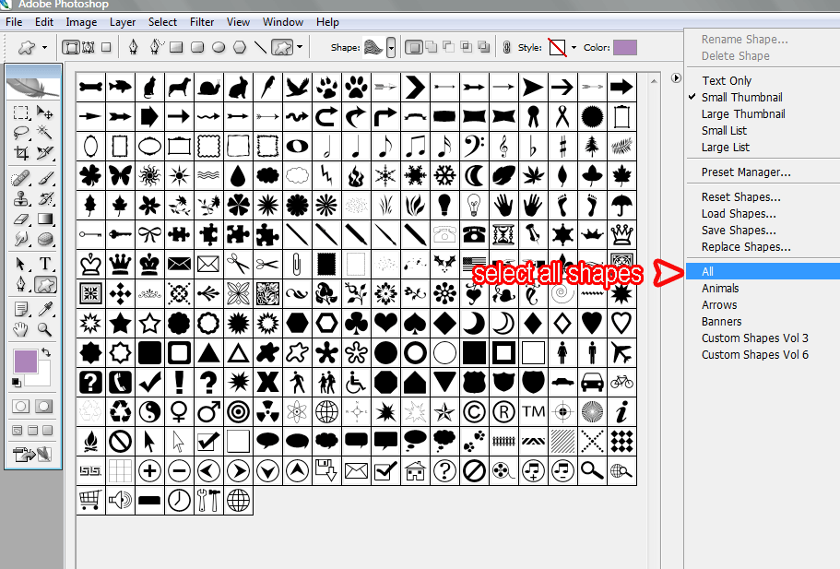The image size is (840, 569).
Task: Select Text Only view option
Action: [x=727, y=81]
